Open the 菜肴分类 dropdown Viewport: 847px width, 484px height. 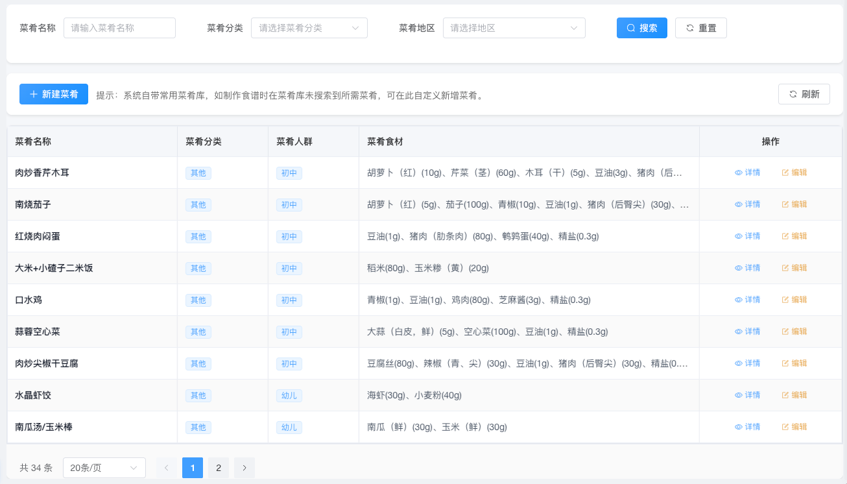pos(309,27)
